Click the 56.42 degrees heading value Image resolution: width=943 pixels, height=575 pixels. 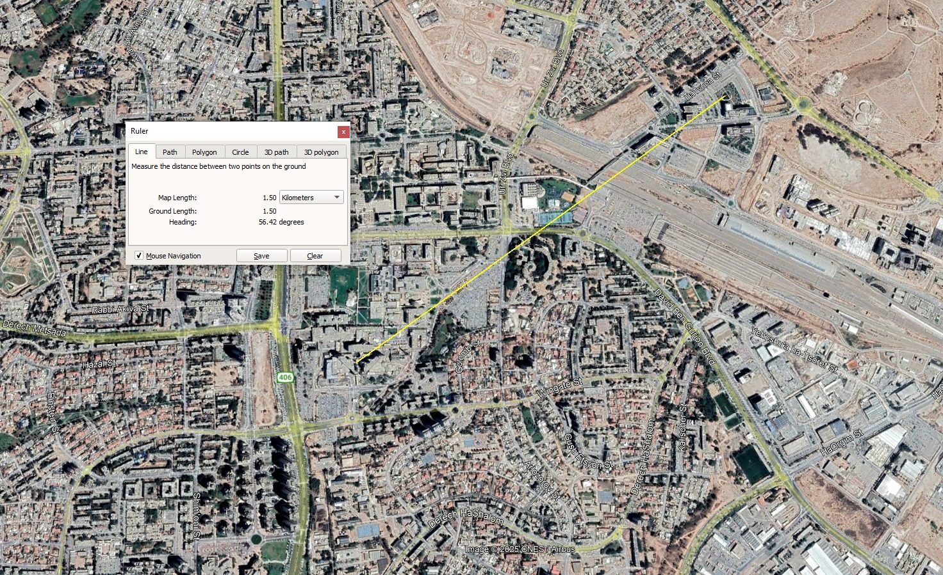pyautogui.click(x=281, y=222)
